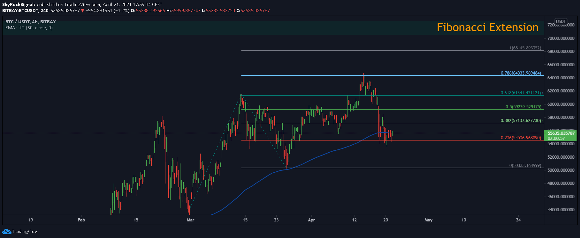The image size is (580, 238).
Task: Click the green current price tag on the axis
Action: click(x=560, y=136)
